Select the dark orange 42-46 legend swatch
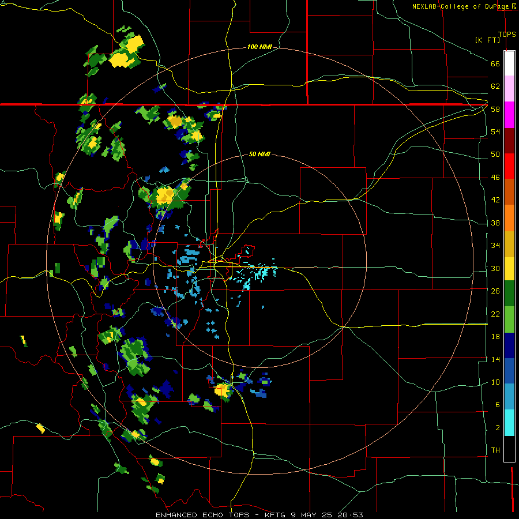 [x=509, y=191]
